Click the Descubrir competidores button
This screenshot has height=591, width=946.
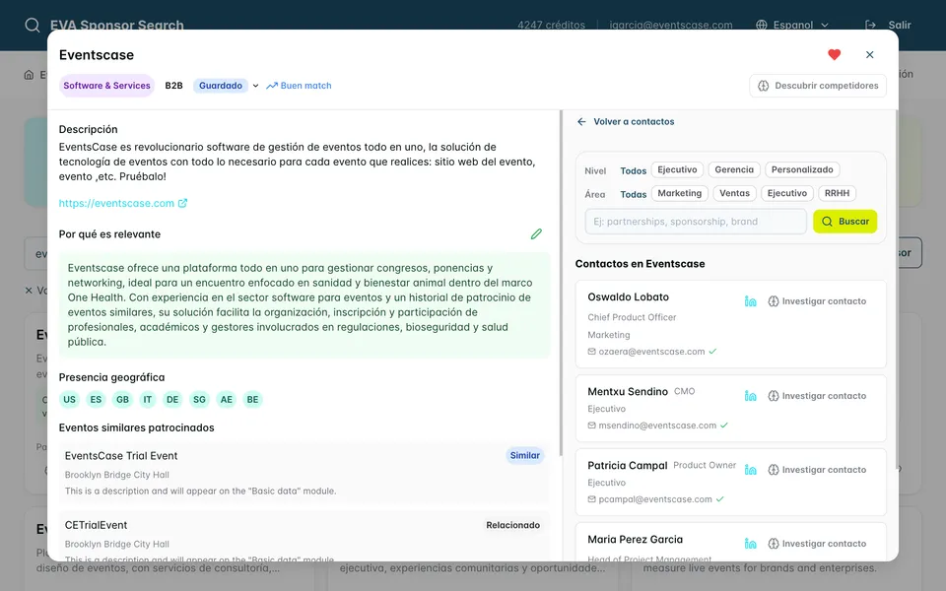[817, 86]
